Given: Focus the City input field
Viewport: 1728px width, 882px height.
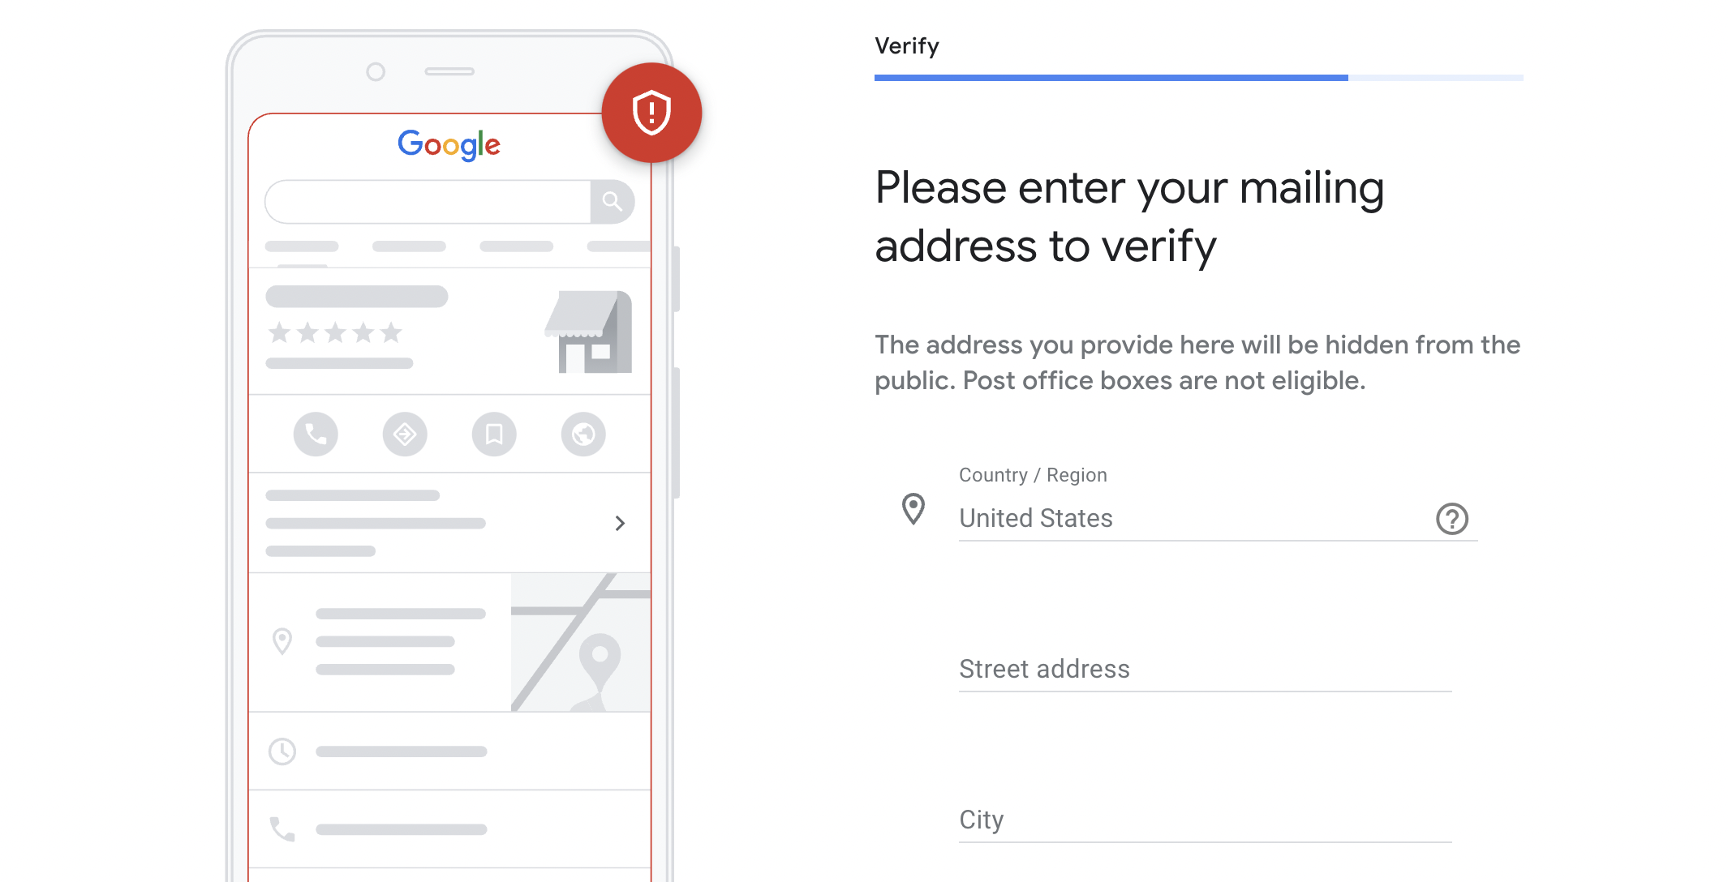Looking at the screenshot, I should [x=1205, y=820].
